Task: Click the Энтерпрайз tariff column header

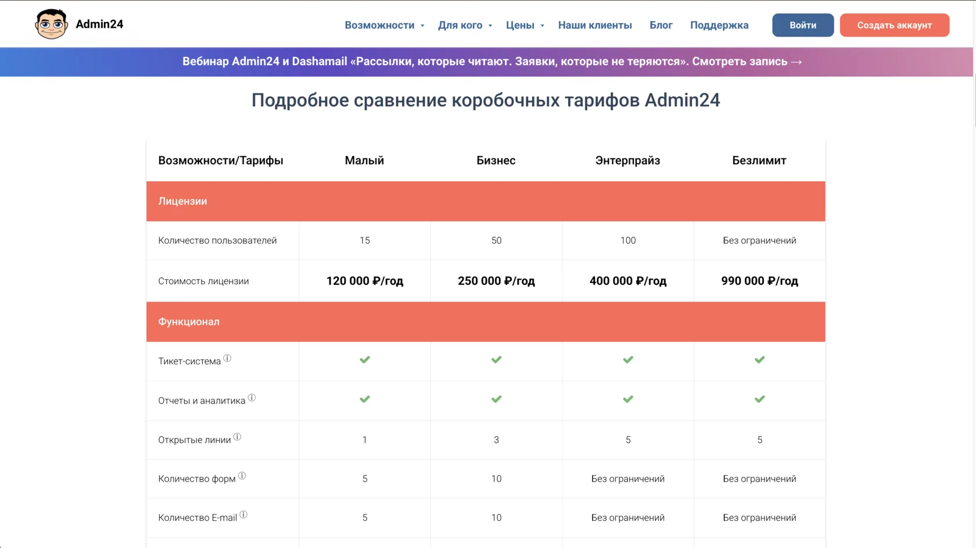Action: (627, 160)
